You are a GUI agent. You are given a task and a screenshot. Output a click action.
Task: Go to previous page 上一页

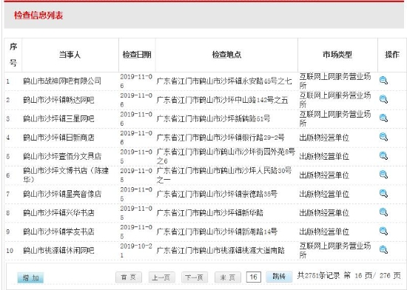pos(161,277)
